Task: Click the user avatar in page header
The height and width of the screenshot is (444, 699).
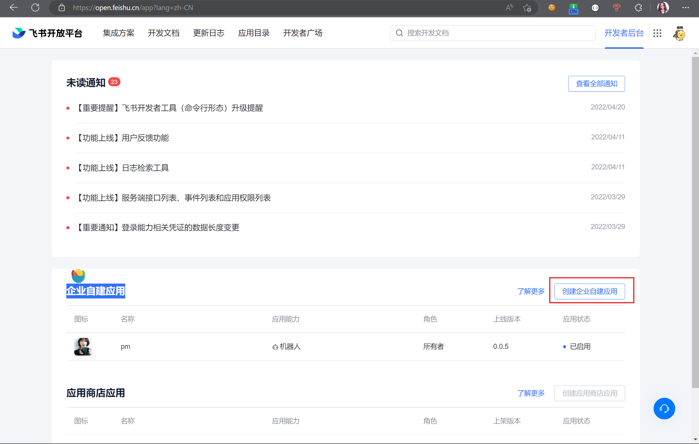Action: point(679,34)
